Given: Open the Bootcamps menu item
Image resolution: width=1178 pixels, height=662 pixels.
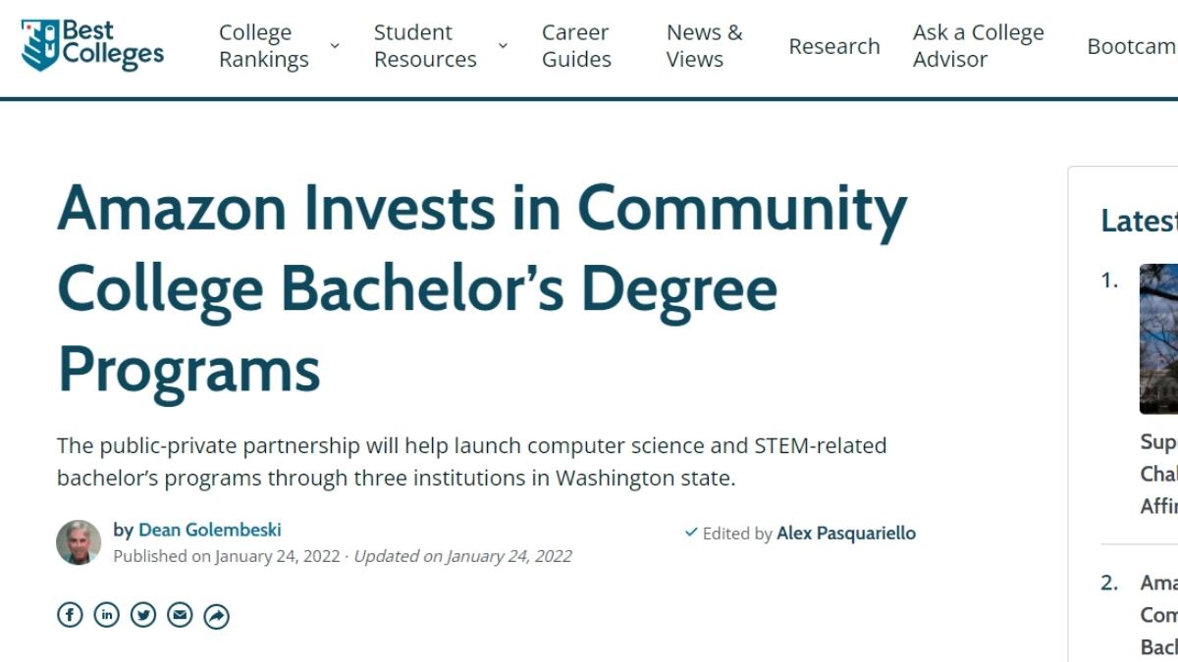Looking at the screenshot, I should 1132,46.
